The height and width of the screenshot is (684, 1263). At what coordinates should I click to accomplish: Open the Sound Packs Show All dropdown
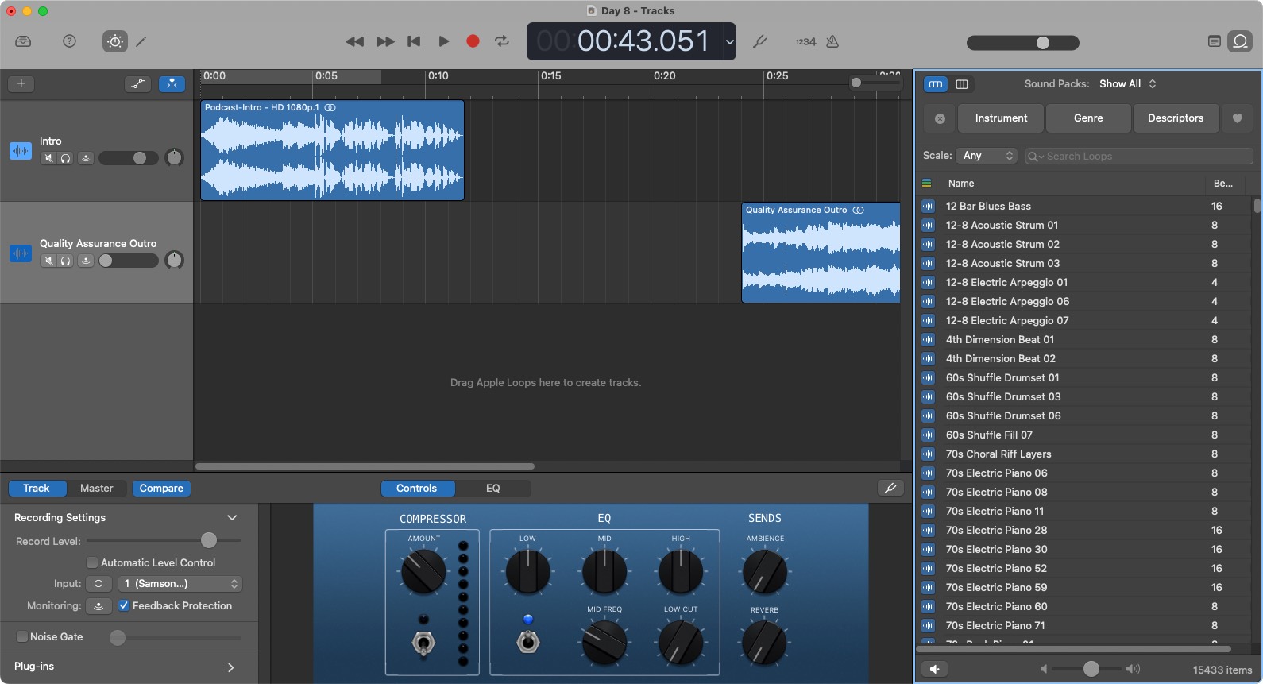[x=1128, y=83]
